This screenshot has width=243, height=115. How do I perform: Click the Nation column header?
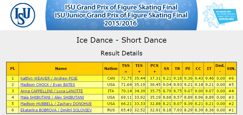[x=111, y=69]
